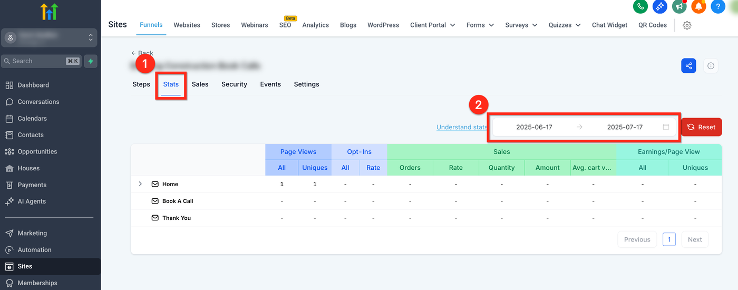Viewport: 738px width, 290px height.
Task: Open the Client Portal dropdown
Action: (432, 25)
